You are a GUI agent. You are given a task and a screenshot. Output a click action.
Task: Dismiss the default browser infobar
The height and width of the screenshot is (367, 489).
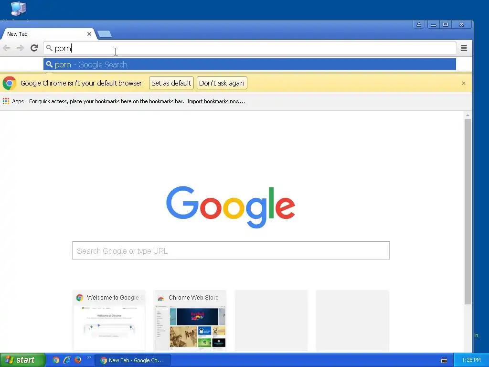(x=463, y=83)
